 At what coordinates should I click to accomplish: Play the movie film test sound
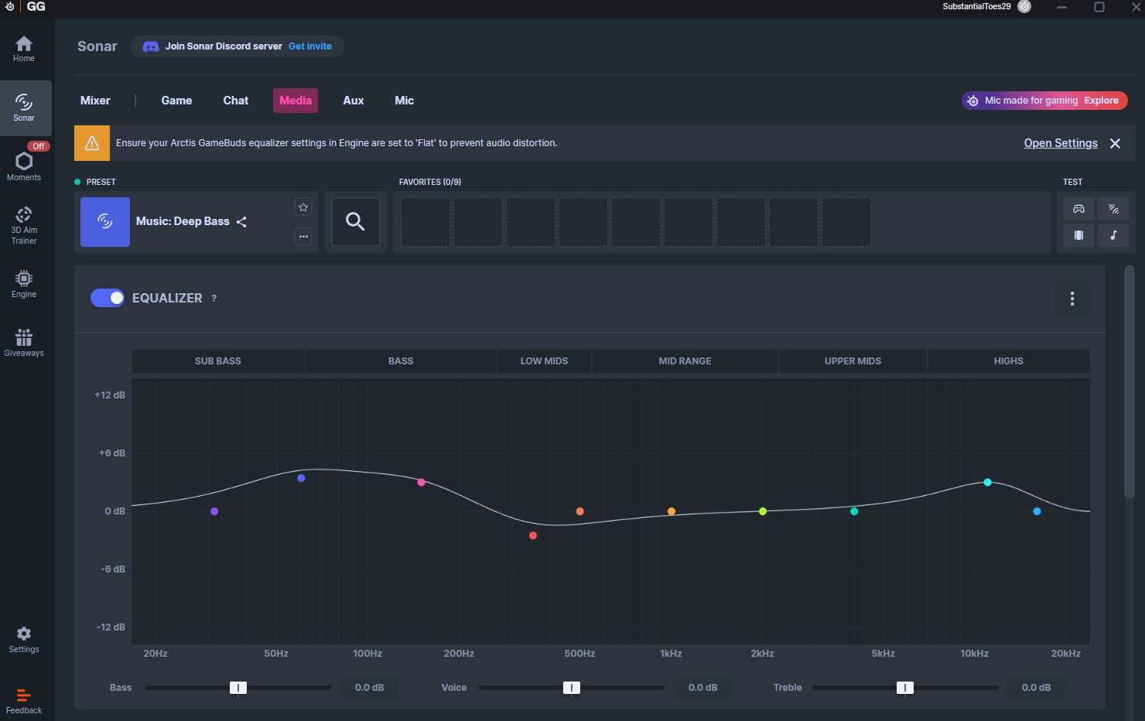pos(1078,235)
